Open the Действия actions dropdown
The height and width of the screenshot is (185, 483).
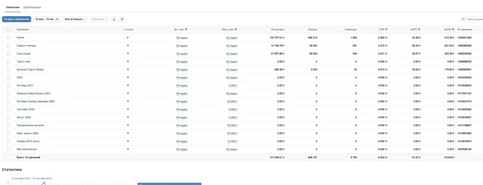point(99,19)
